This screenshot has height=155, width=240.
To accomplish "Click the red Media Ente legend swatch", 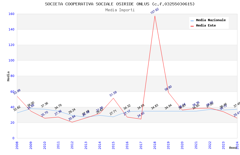I will pyautogui.click(x=192, y=26).
